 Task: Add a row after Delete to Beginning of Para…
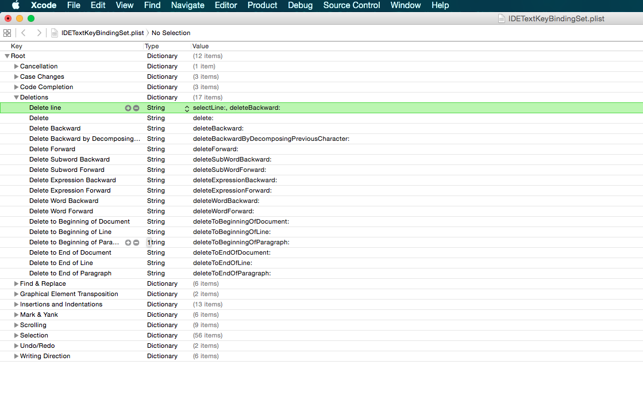pos(128,243)
